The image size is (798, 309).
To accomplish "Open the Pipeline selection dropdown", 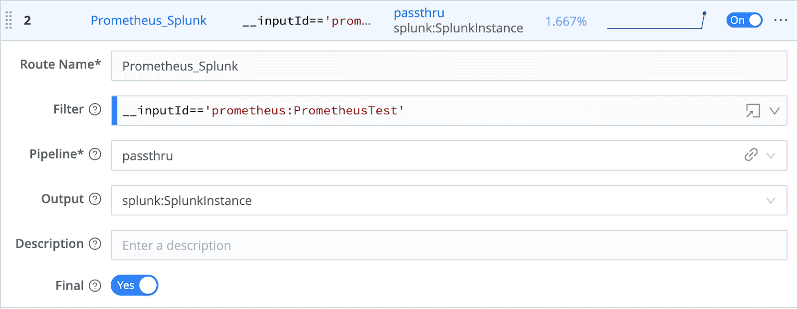I will pos(771,155).
